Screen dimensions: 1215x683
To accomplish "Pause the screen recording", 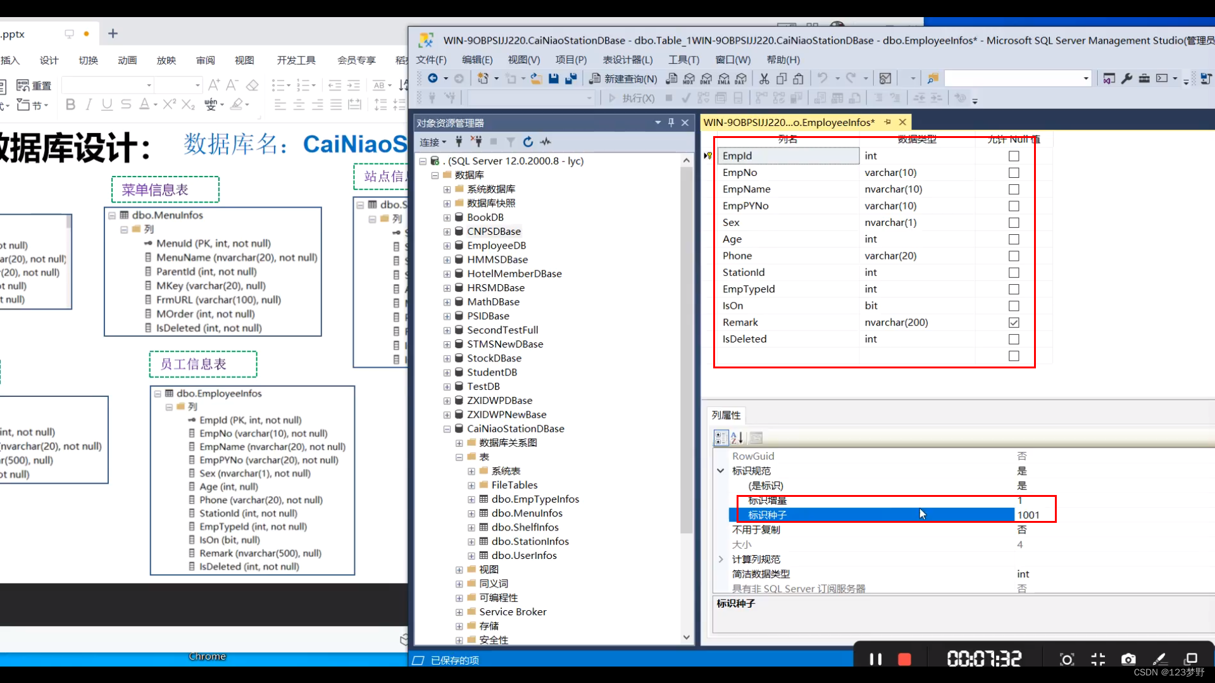I will point(876,660).
